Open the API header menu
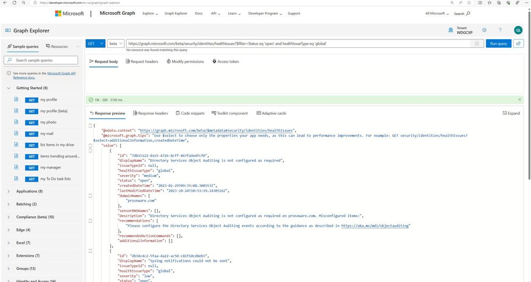 pyautogui.click(x=216, y=13)
